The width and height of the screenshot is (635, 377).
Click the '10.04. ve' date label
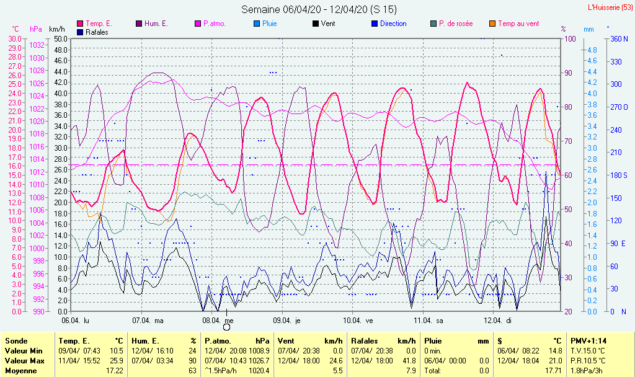[358, 321]
